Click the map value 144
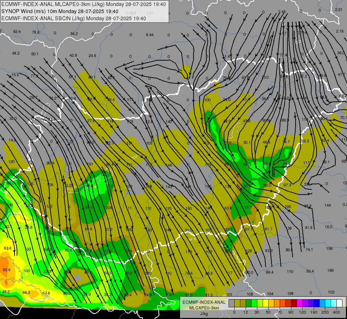347x319 pixels. [328, 205]
